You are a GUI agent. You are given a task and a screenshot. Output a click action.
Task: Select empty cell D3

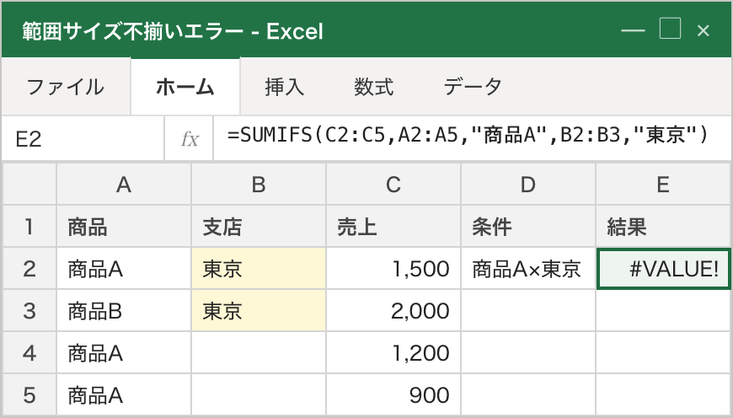pos(527,310)
